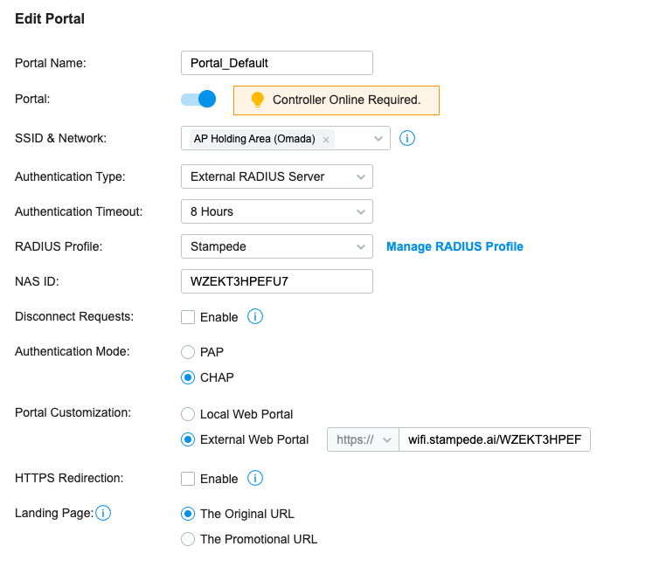Viewport: 666px width, 567px height.
Task: Click the Controller Online Required notice
Action: (x=336, y=100)
